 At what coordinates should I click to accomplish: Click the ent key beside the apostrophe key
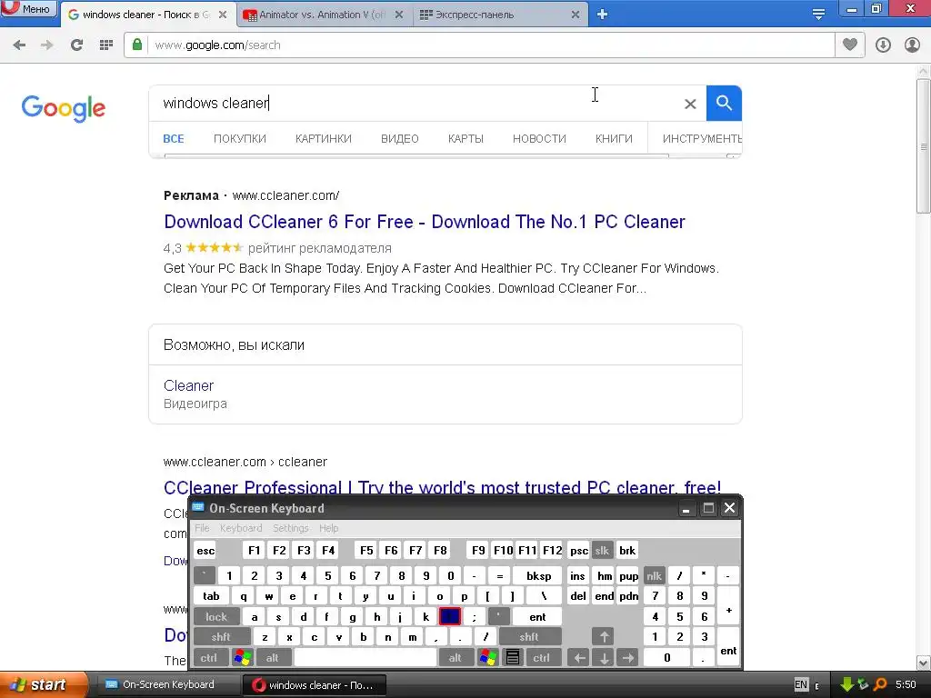click(537, 617)
